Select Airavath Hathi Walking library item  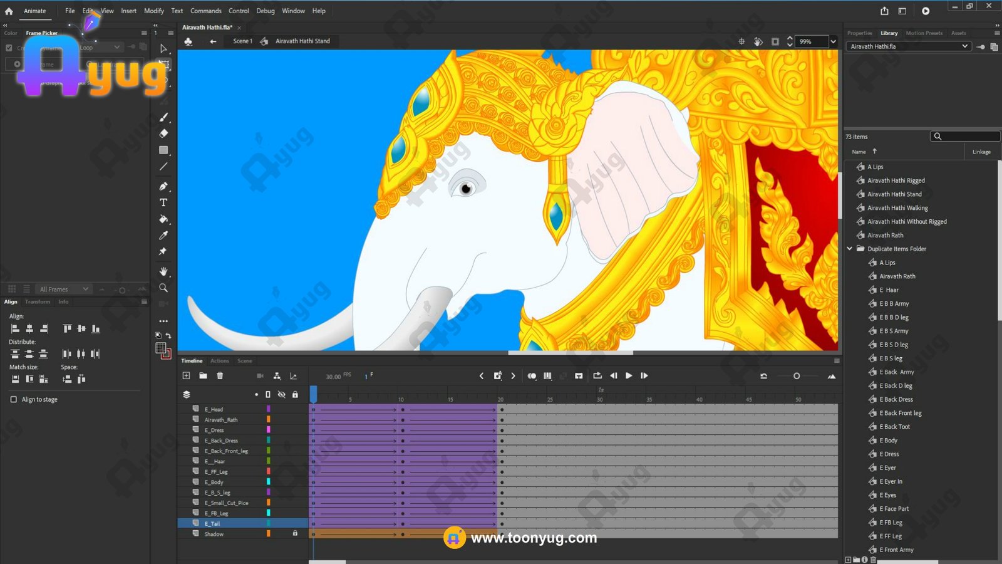tap(897, 208)
